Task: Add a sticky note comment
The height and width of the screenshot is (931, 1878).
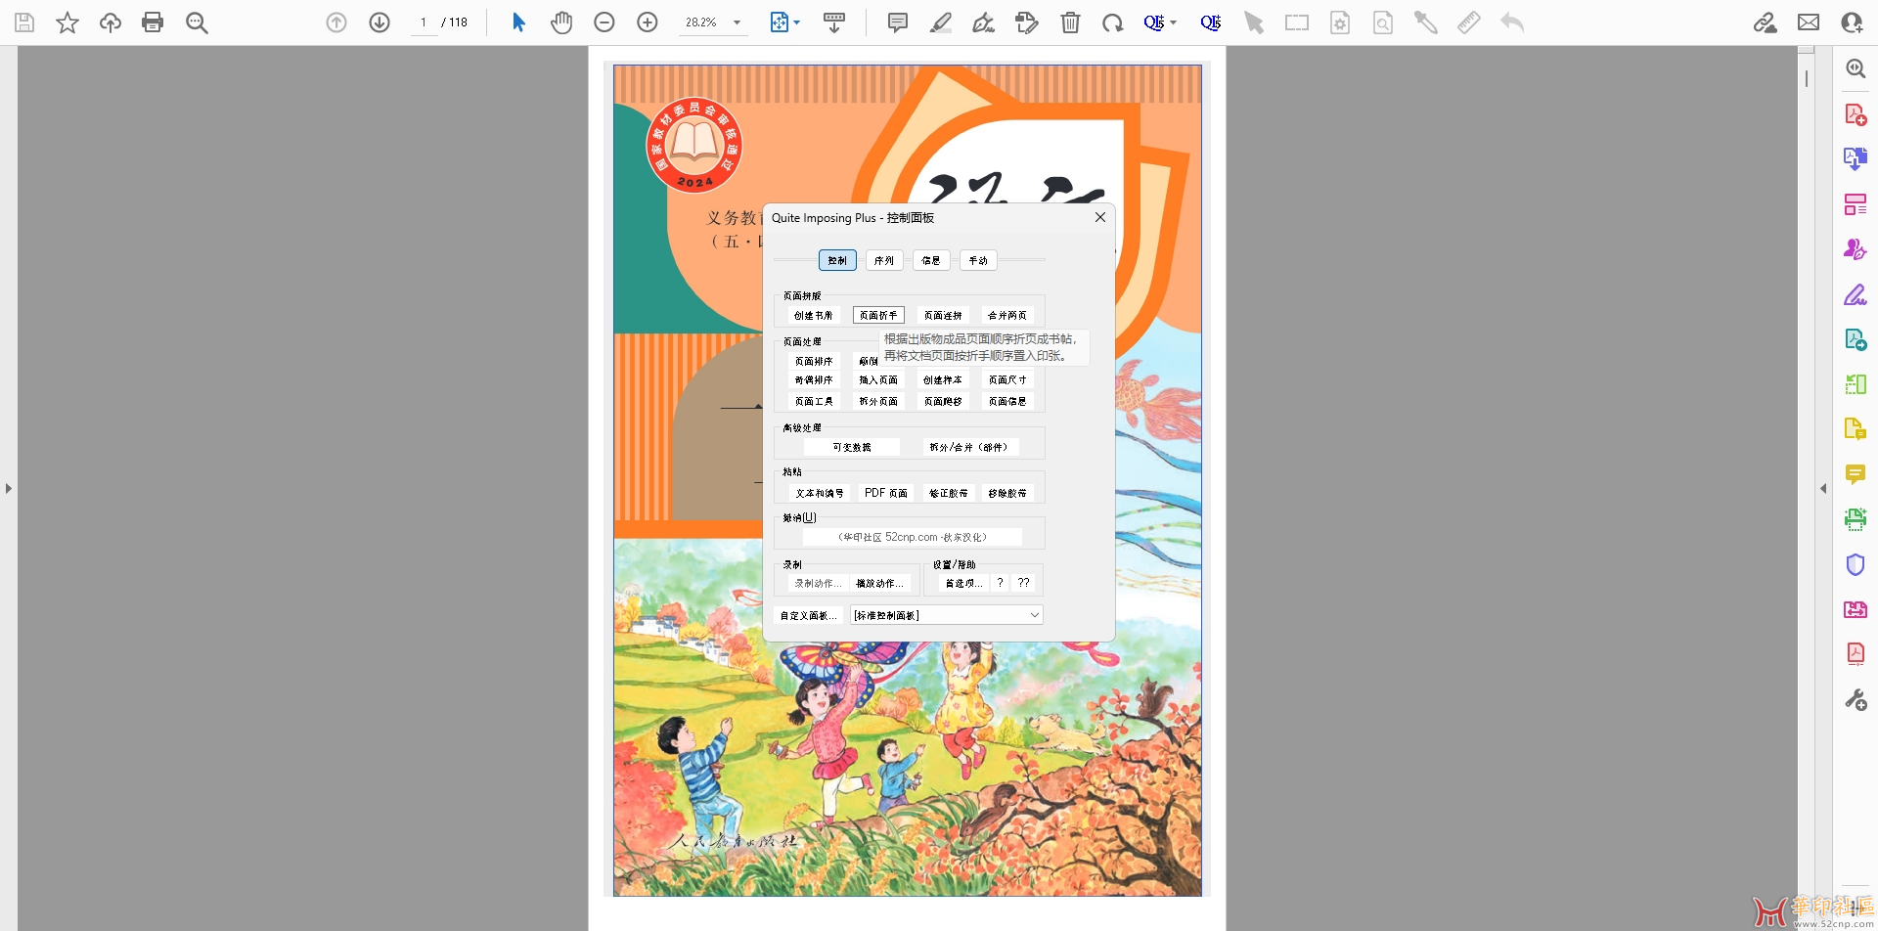Action: pos(897,22)
